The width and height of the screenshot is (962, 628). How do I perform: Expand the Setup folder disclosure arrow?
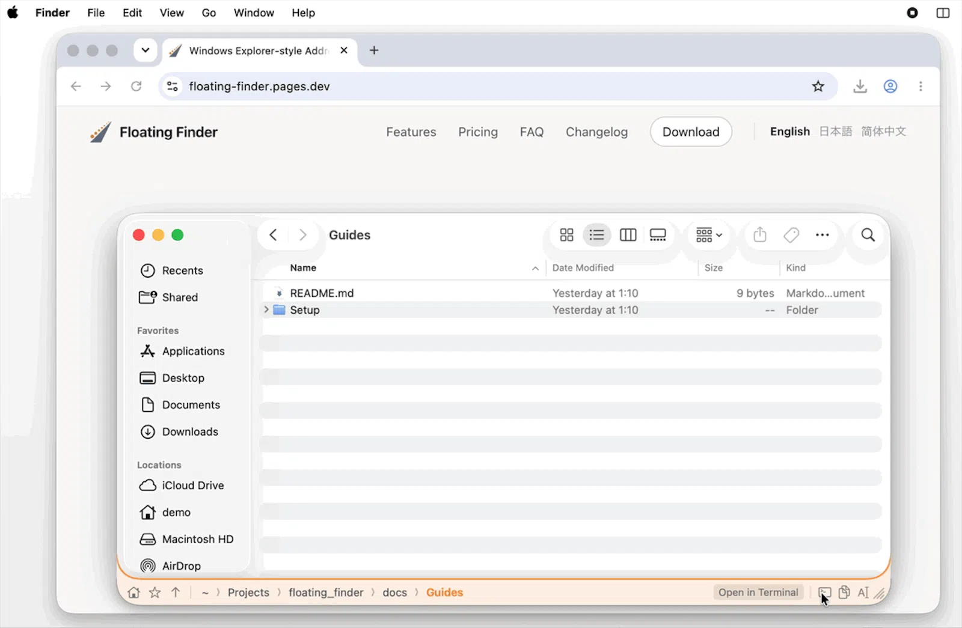[x=266, y=309]
